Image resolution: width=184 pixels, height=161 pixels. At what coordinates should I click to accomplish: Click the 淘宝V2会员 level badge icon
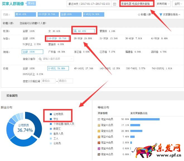[x=99, y=131]
